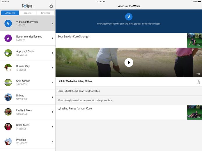The width and height of the screenshot is (202, 151).
Task: Tap the Hit Into Wind with a Rotary Motion title
Action: (75, 81)
